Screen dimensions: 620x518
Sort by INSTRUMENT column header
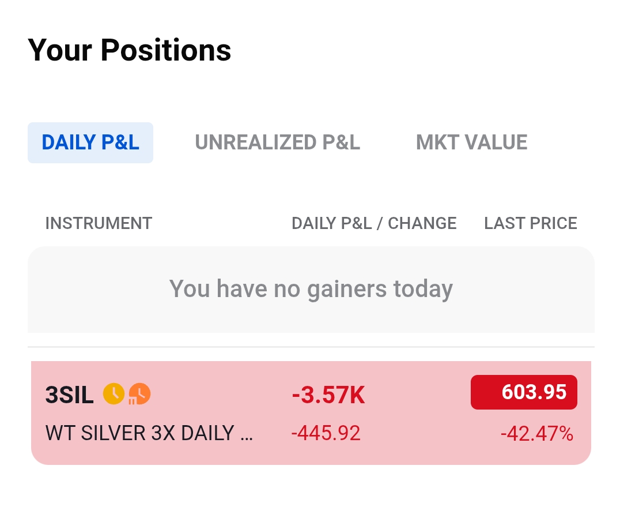pos(99,223)
